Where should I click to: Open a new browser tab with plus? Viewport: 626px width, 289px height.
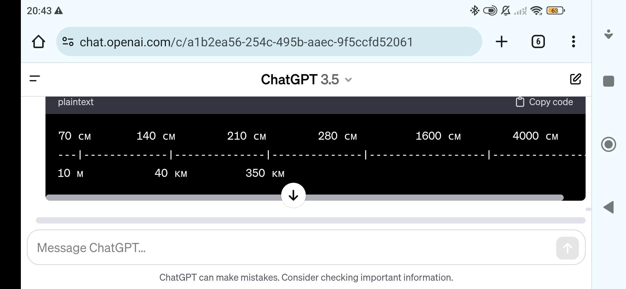pos(501,42)
